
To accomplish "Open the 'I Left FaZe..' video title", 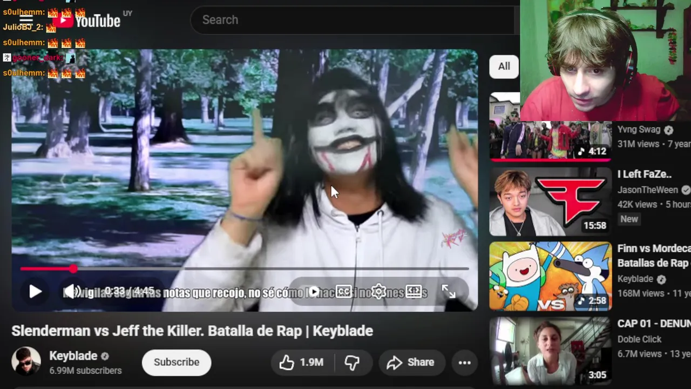I will pyautogui.click(x=644, y=175).
